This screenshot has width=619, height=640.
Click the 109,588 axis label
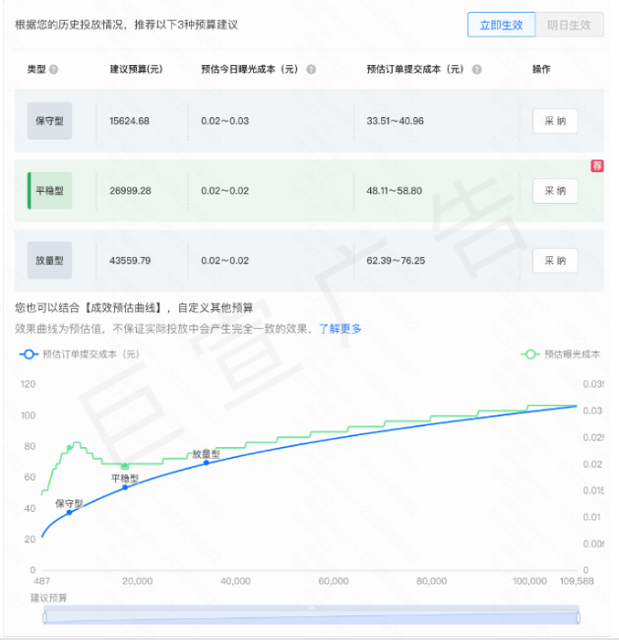coord(577,581)
